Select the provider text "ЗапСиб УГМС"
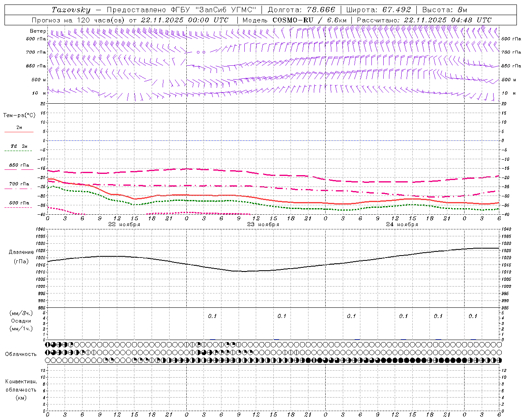This screenshot has height=418, width=523. [x=226, y=10]
